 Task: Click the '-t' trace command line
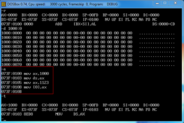4,96
